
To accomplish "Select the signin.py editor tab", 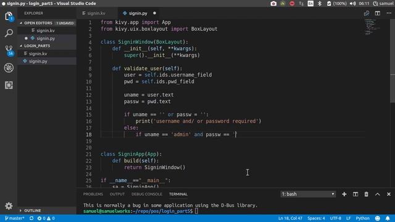I will click(x=138, y=13).
